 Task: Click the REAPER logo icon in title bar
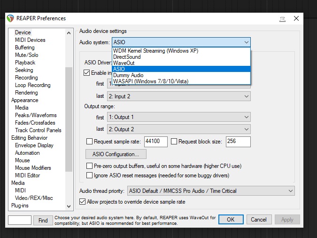point(10,18)
